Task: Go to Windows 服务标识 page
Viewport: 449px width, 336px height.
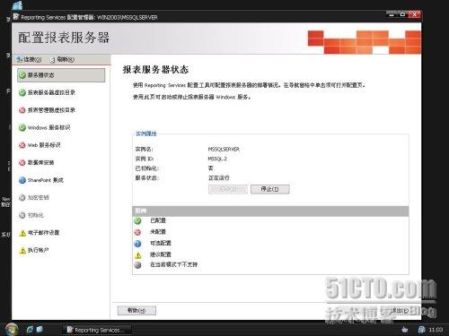Action: tap(44, 127)
